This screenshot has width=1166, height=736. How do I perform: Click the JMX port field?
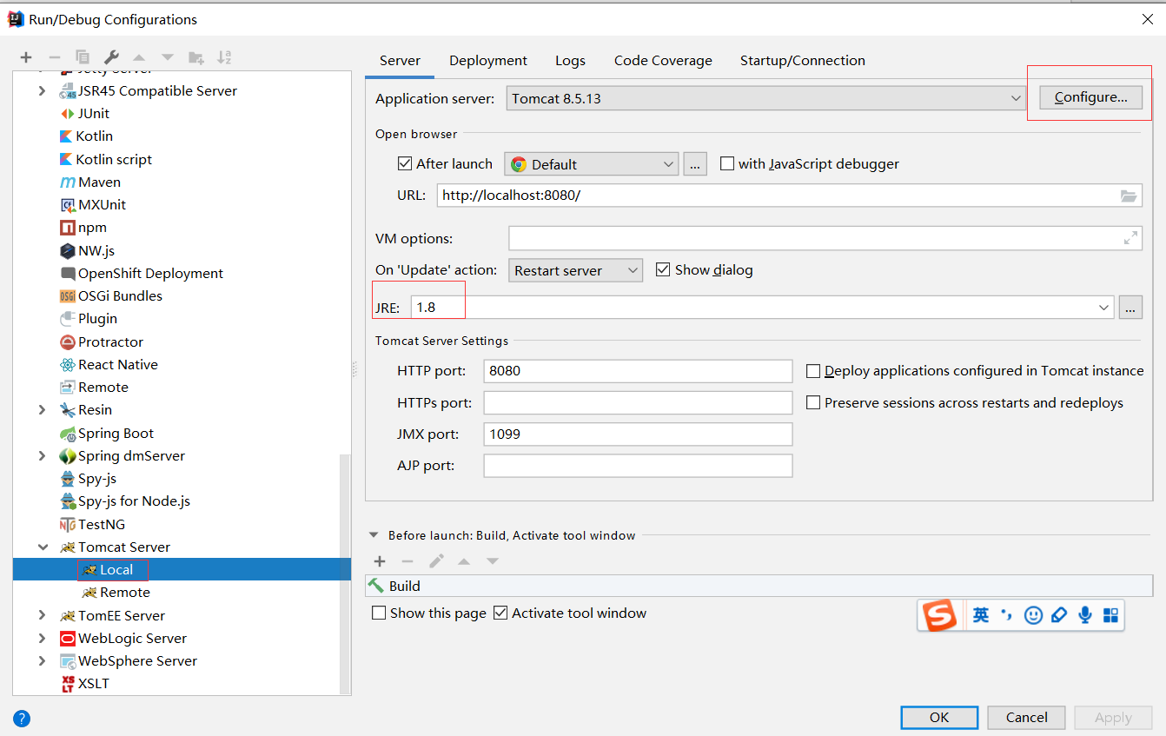(638, 434)
